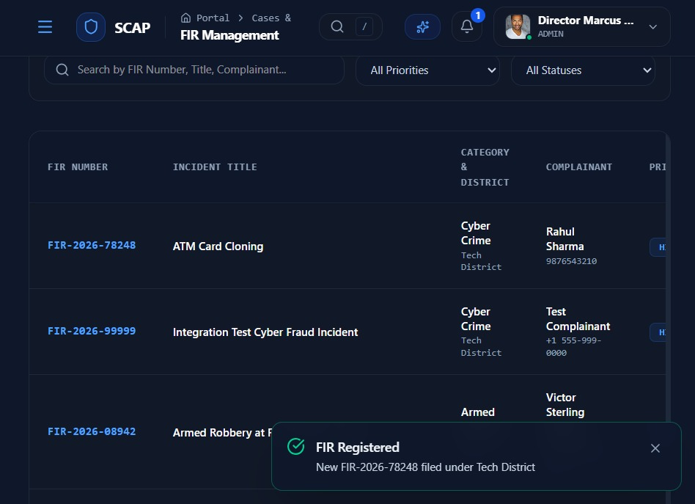The image size is (695, 504).
Task: Select Armed Robbery incident title
Action: click(222, 433)
